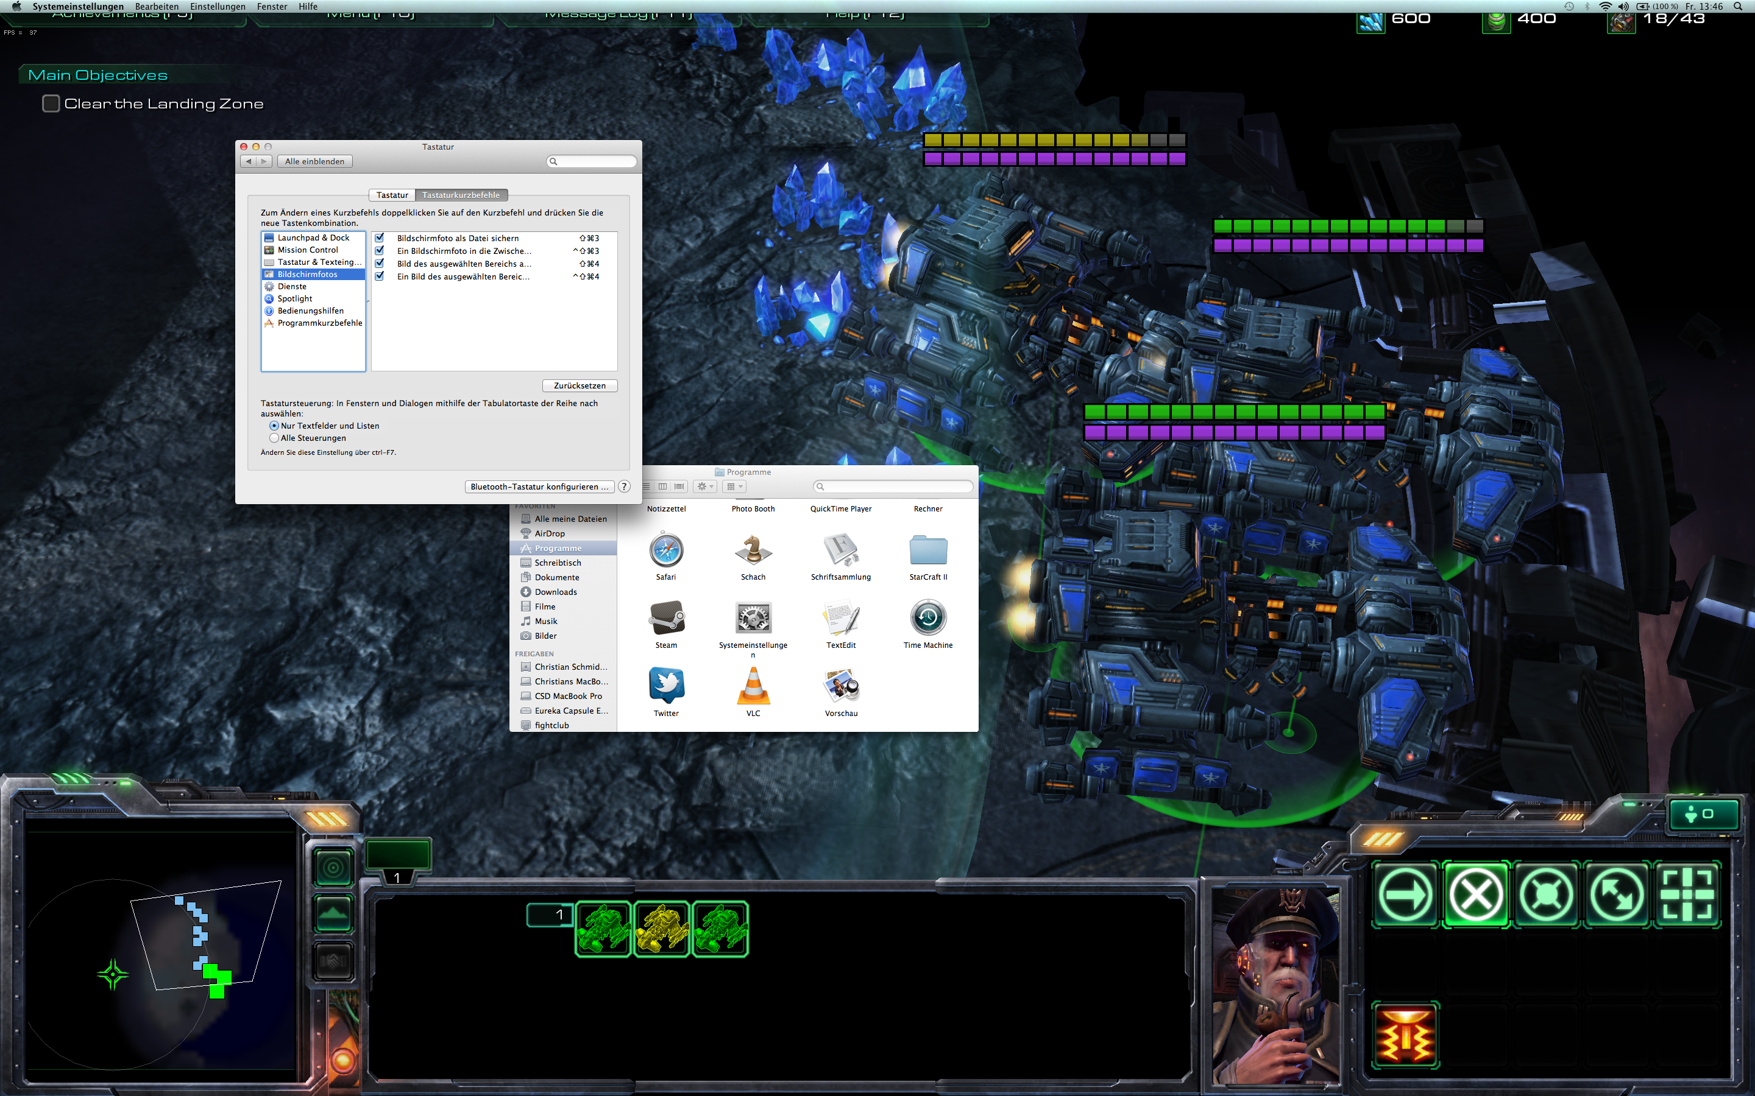Image resolution: width=1755 pixels, height=1096 pixels.
Task: Click the Stop command button in game
Action: point(1476,894)
